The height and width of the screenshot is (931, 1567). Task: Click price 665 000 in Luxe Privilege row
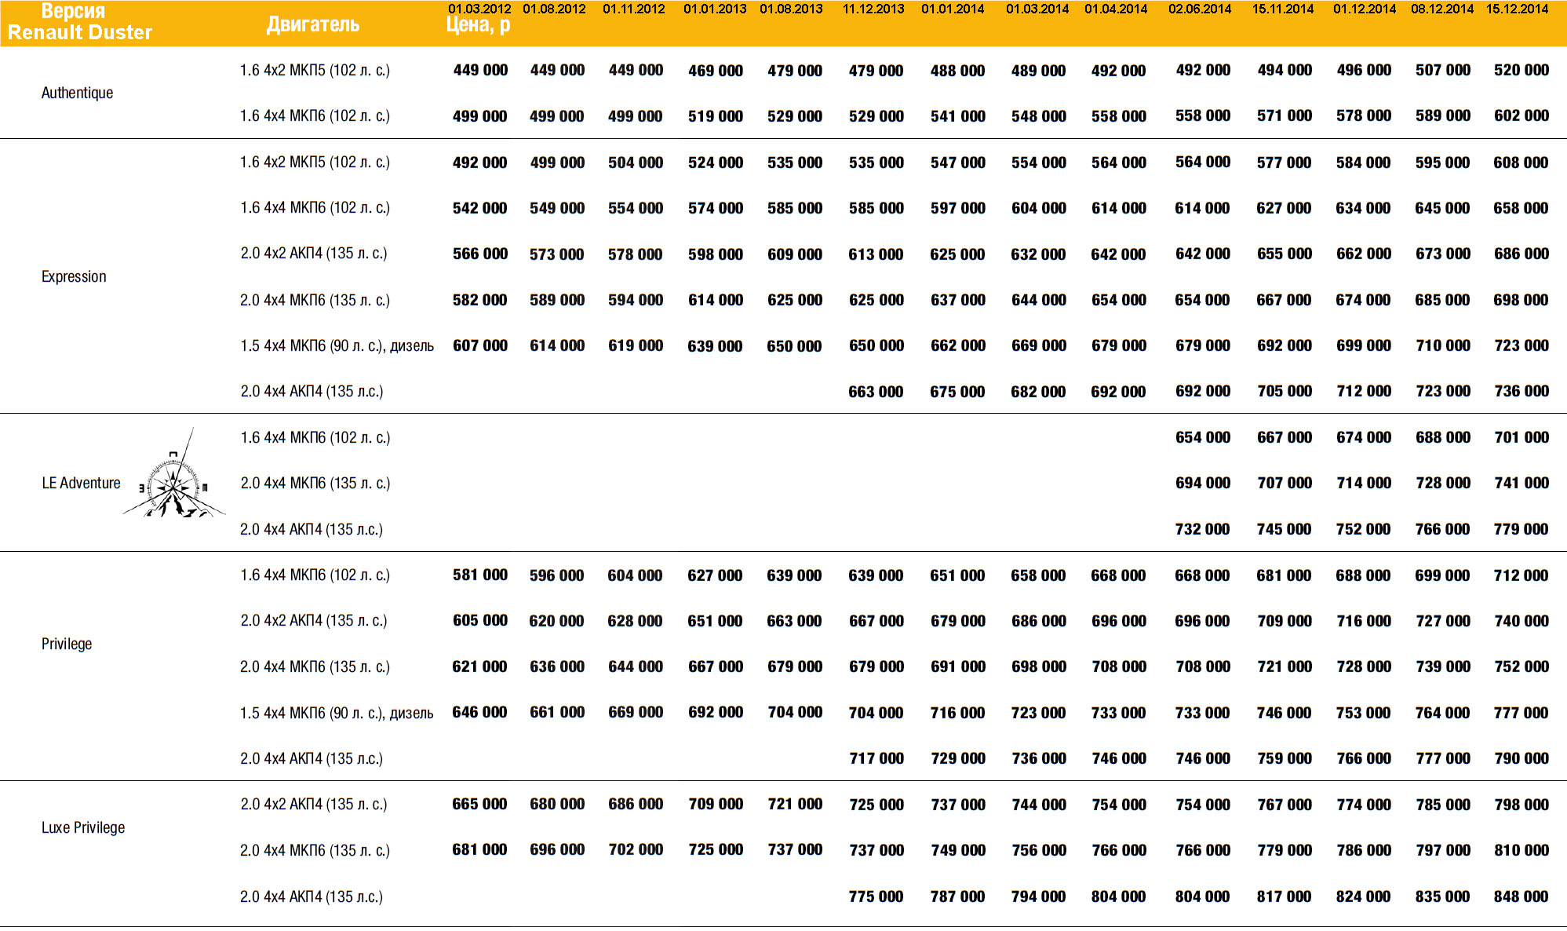click(x=479, y=804)
